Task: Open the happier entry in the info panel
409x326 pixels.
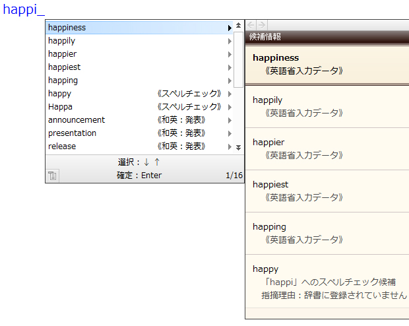Action: pyautogui.click(x=327, y=149)
